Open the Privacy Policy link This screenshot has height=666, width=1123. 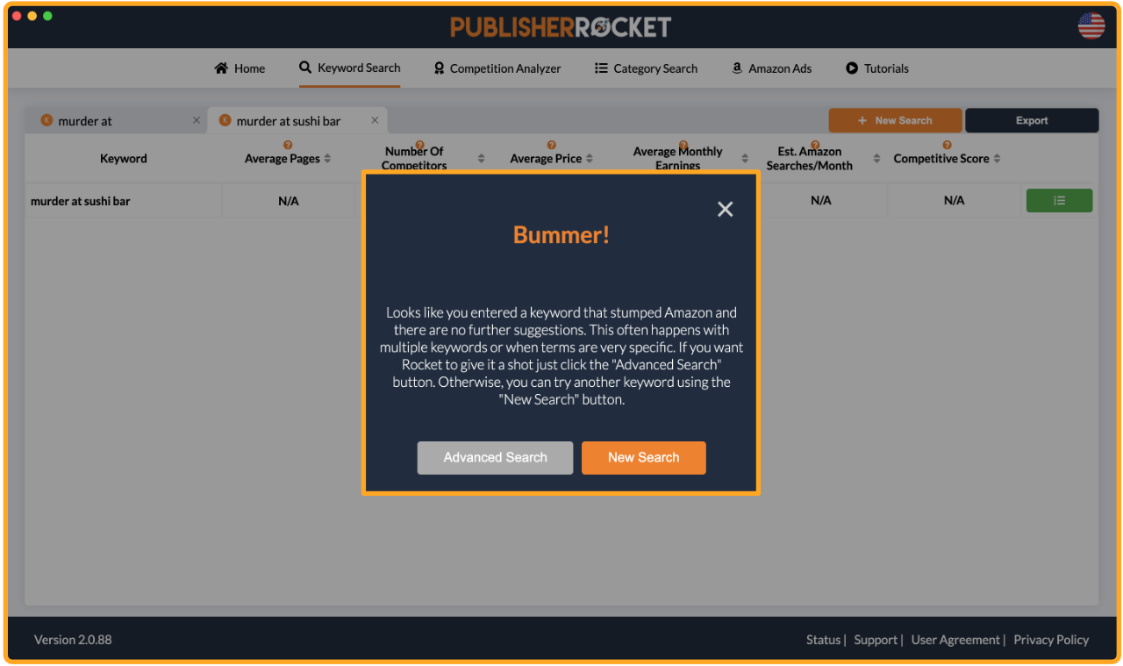point(1050,640)
